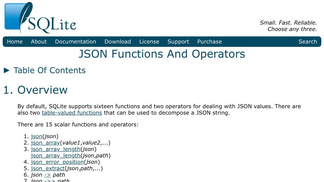Click the -> operator link
This screenshot has width=324, height=182.
click(48, 175)
